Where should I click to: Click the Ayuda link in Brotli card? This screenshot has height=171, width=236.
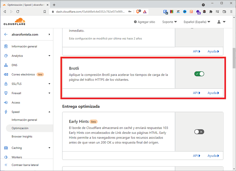[213, 93]
